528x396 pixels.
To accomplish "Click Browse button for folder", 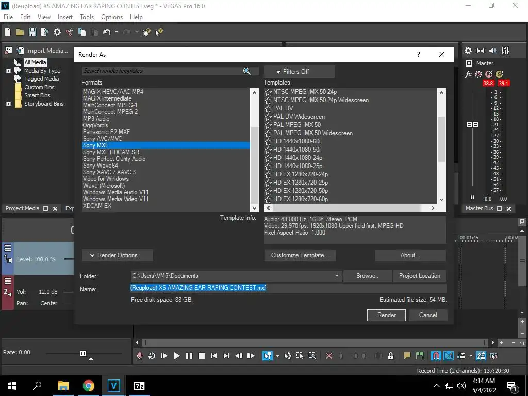I will click(368, 276).
